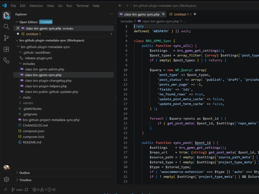Open Explorer's more actions ellipsis
This screenshot has width=259, height=194.
click(x=112, y=14)
